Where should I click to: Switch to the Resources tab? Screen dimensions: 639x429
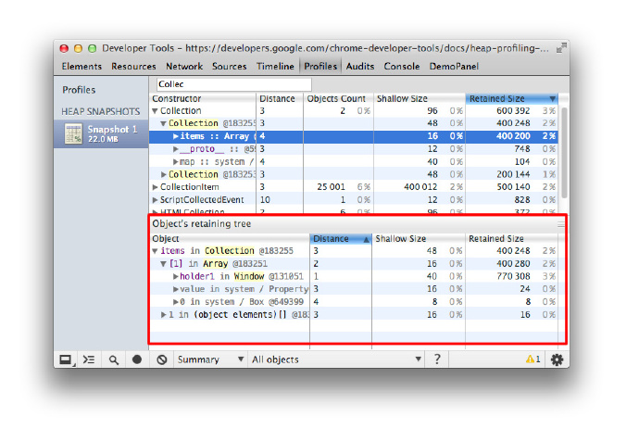[133, 66]
